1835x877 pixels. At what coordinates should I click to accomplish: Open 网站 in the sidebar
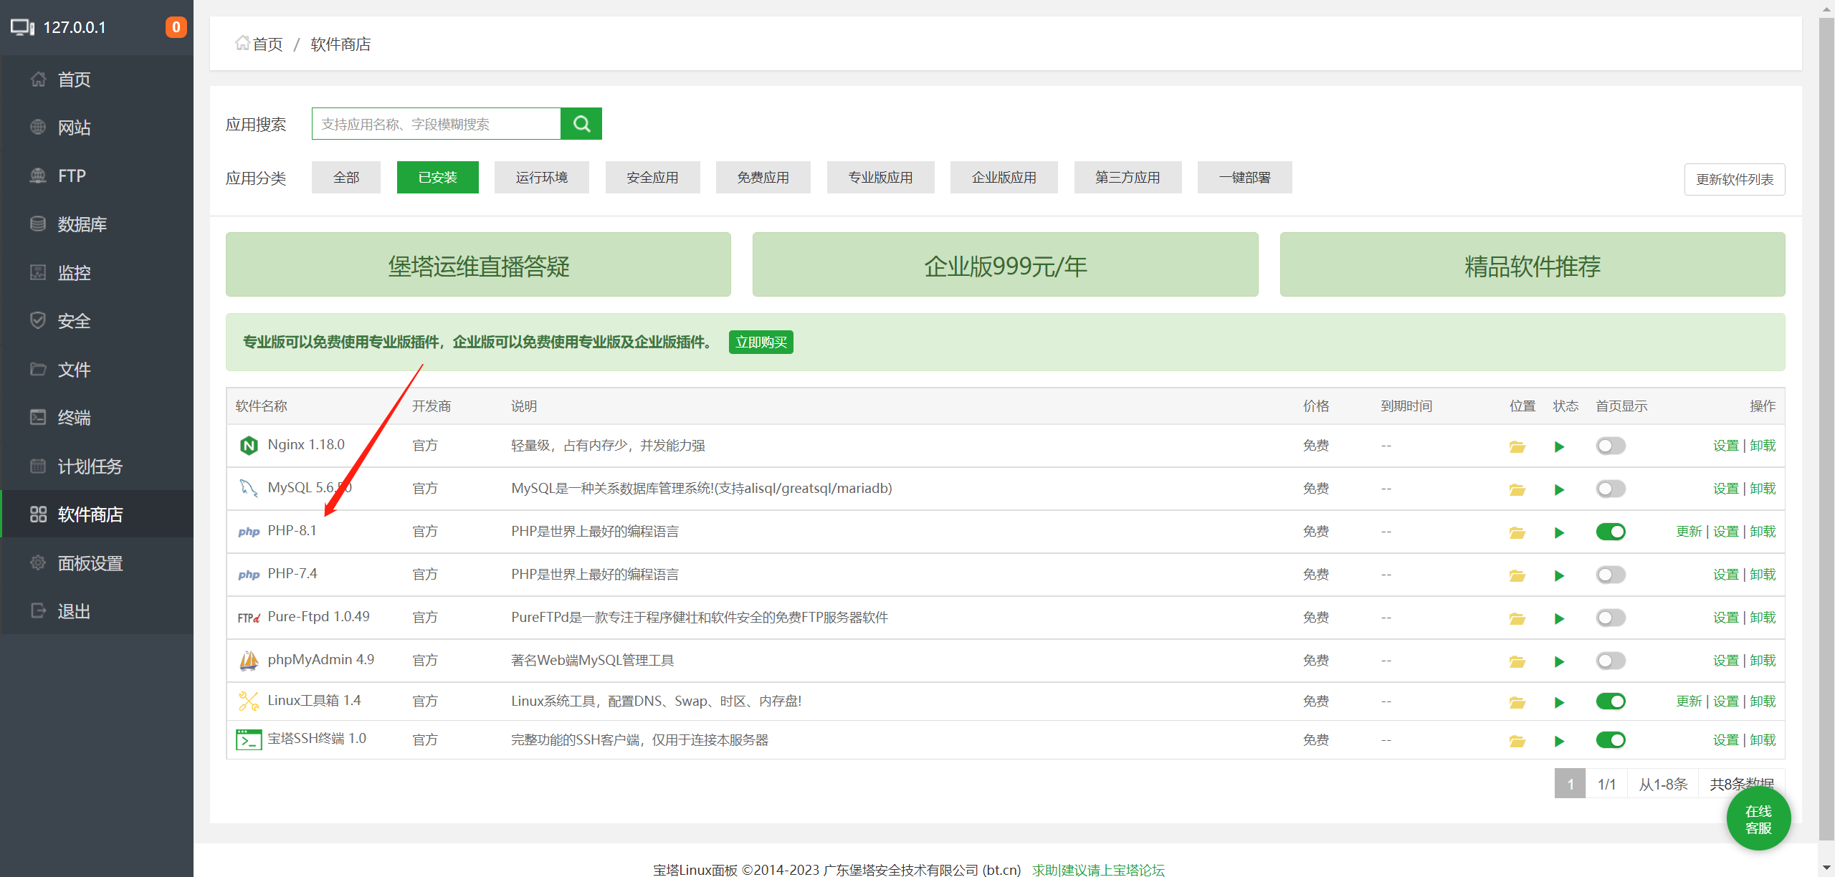coord(97,128)
